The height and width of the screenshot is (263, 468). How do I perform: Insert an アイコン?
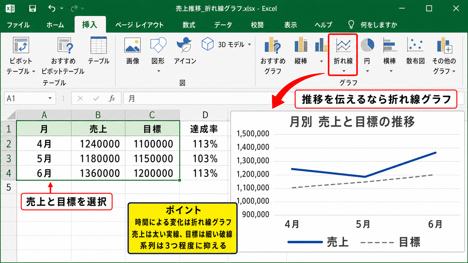[x=185, y=51]
